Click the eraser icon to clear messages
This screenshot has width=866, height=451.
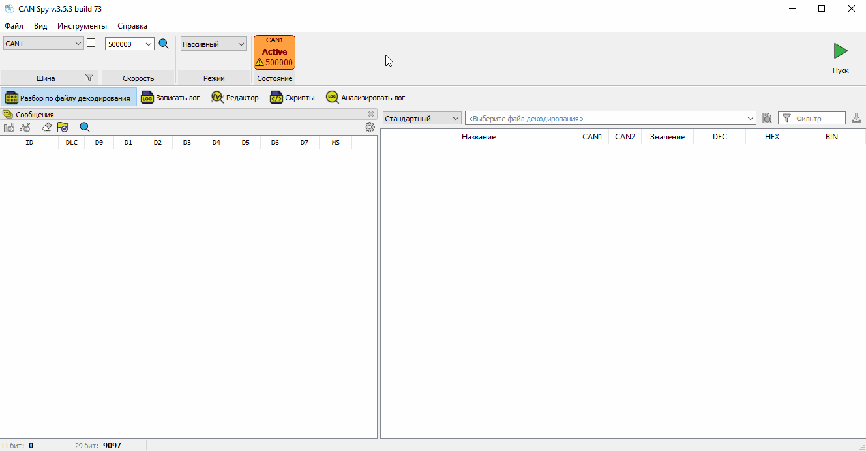46,127
